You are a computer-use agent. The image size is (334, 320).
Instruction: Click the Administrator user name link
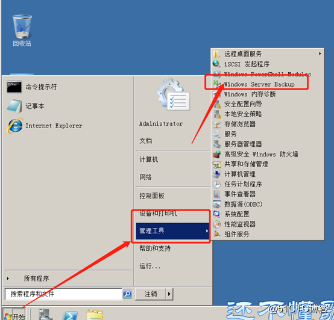coord(161,124)
